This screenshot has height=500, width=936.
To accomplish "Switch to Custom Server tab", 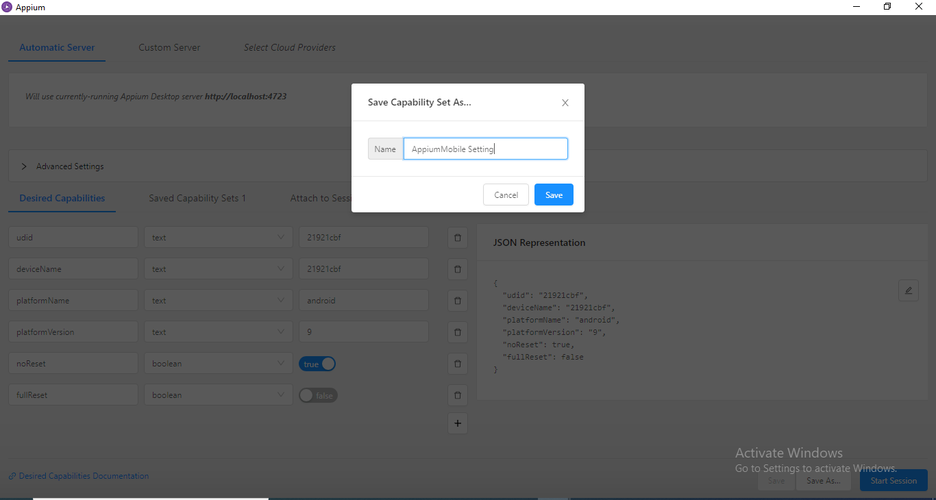I will point(169,48).
